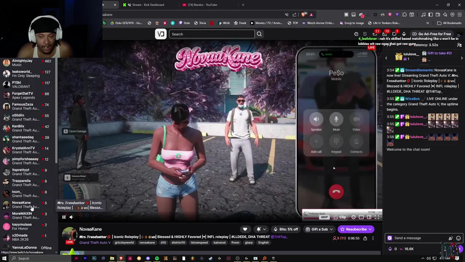Image resolution: width=465 pixels, height=262 pixels.
Task: Click the Brave shields lion icon
Action: (303, 15)
